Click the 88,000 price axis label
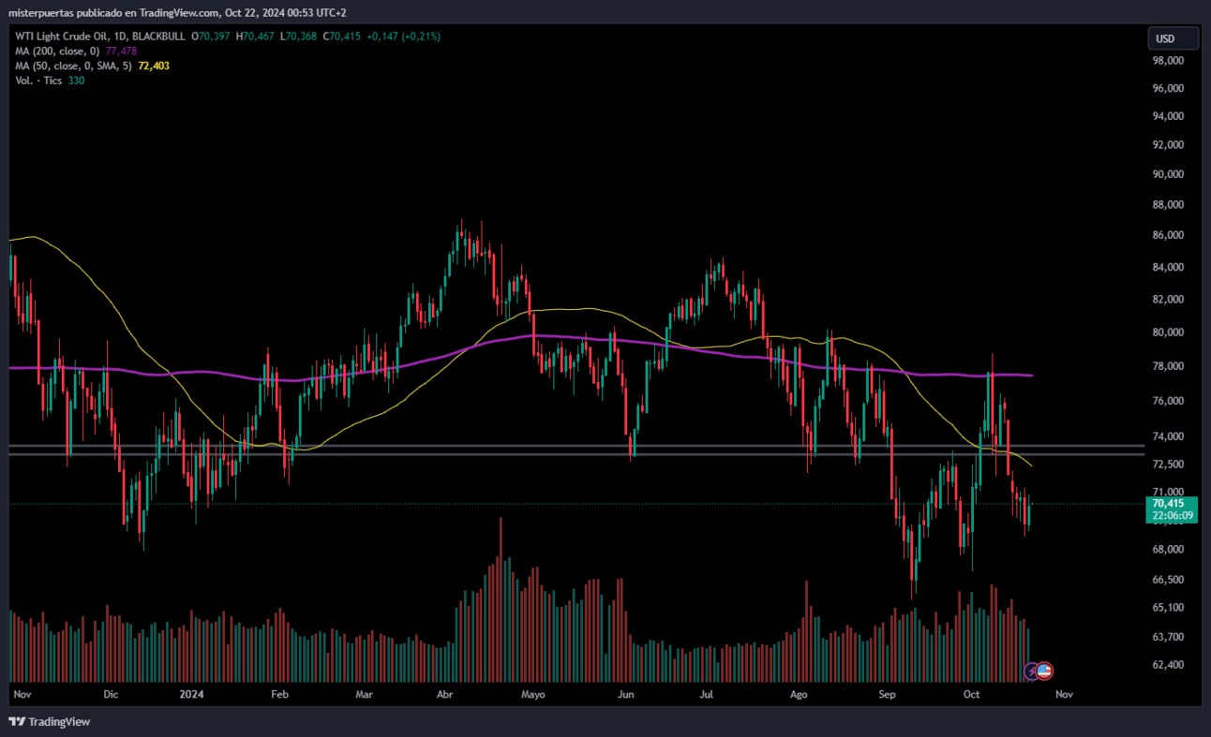Screen dimensions: 1211x737 [1169, 204]
